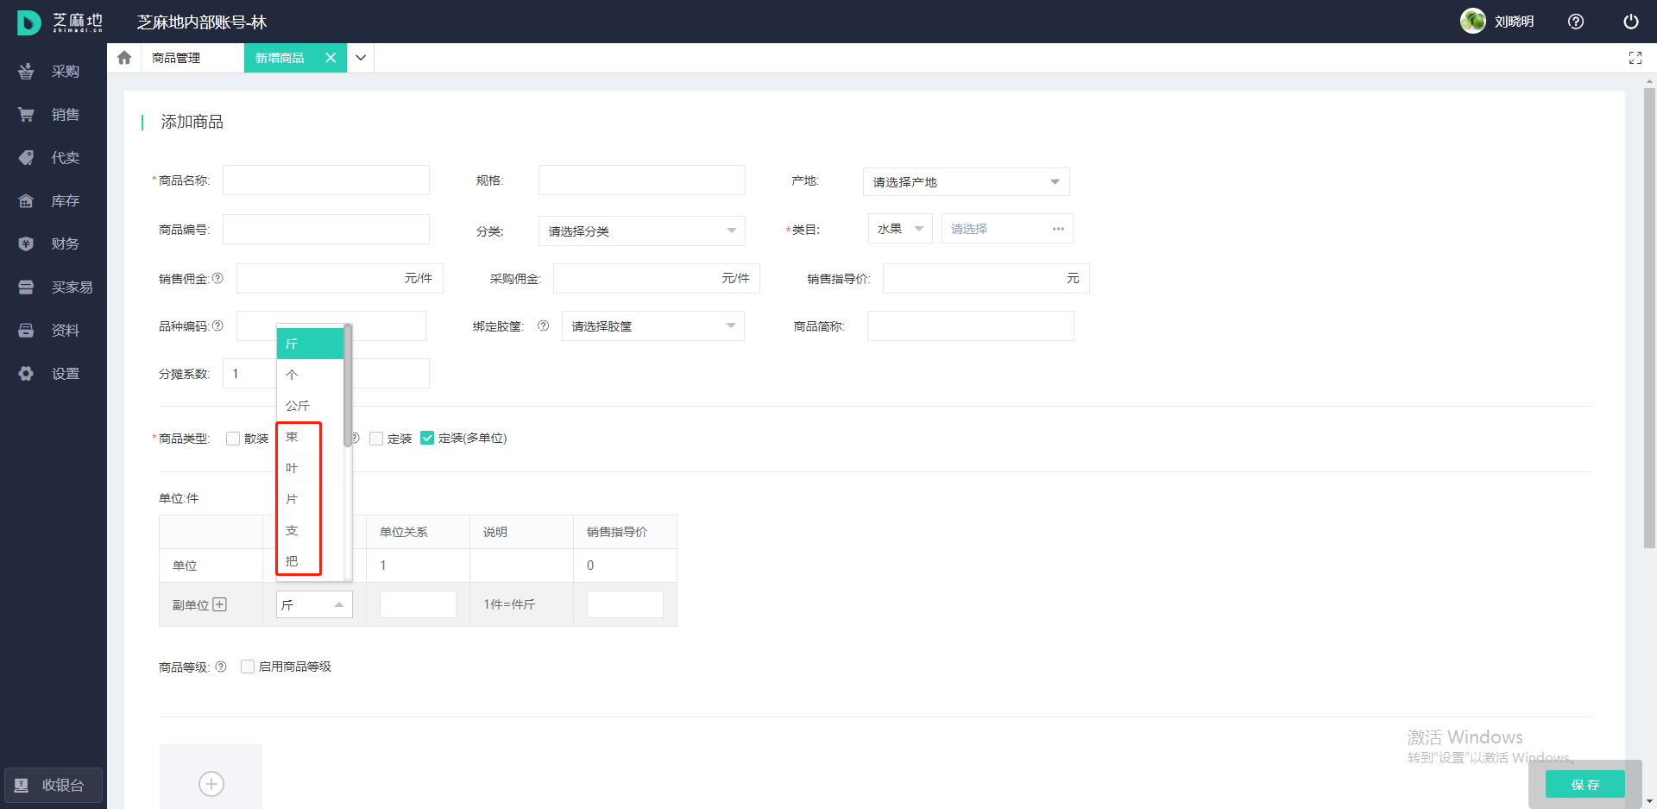Viewport: 1657px width, 809px height.
Task: Click the page vertical scrollbar
Action: (1649, 318)
